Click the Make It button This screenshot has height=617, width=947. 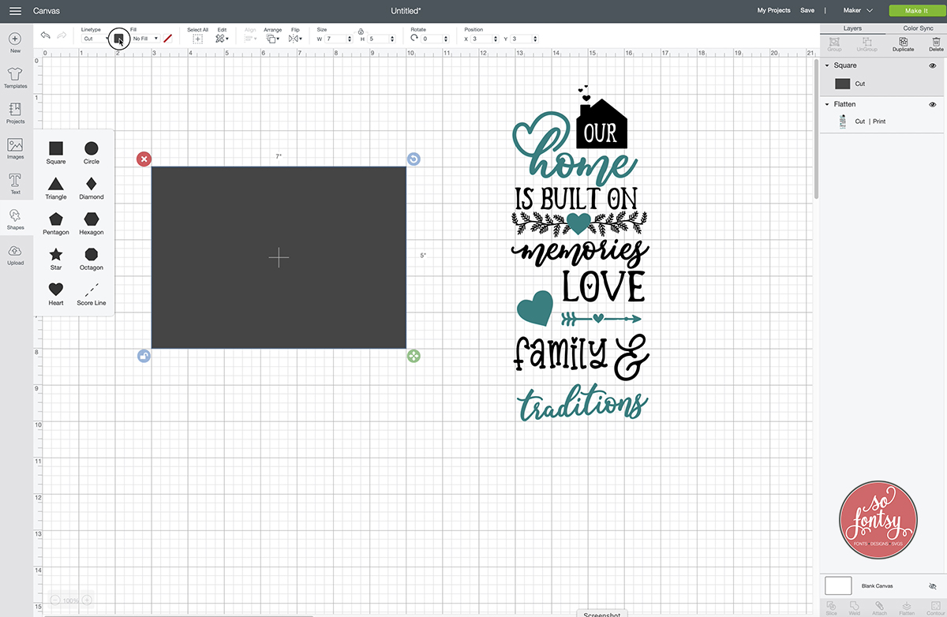point(916,10)
